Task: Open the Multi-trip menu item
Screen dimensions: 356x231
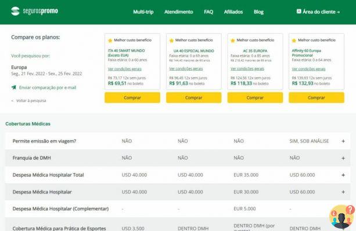Action: pos(143,12)
